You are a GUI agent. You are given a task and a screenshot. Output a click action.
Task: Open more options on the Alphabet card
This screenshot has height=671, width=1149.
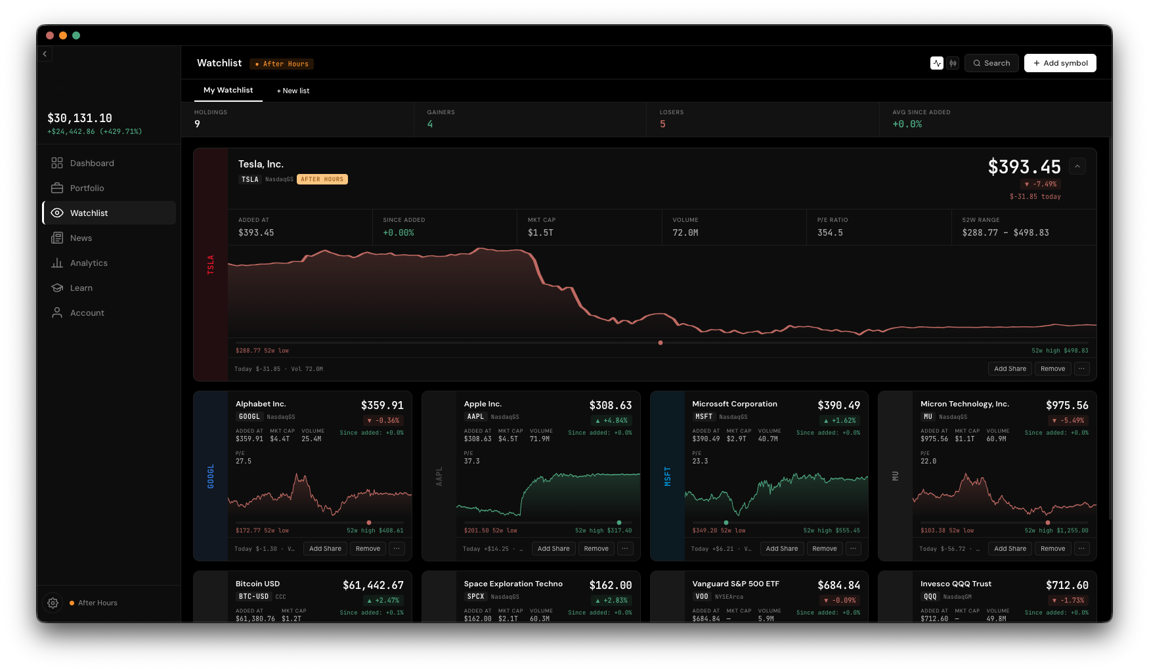397,549
